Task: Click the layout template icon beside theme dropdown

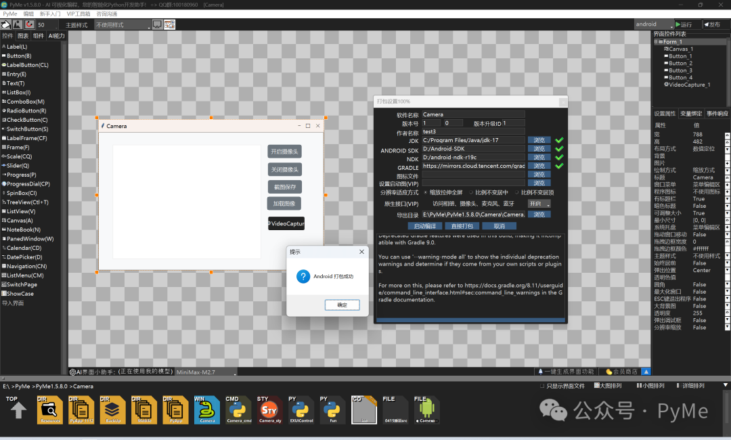Action: click(x=169, y=24)
